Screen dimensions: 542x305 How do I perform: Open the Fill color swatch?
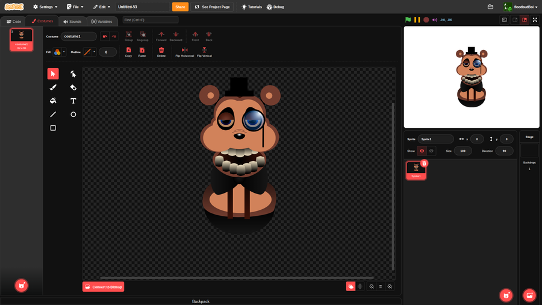pyautogui.click(x=57, y=52)
